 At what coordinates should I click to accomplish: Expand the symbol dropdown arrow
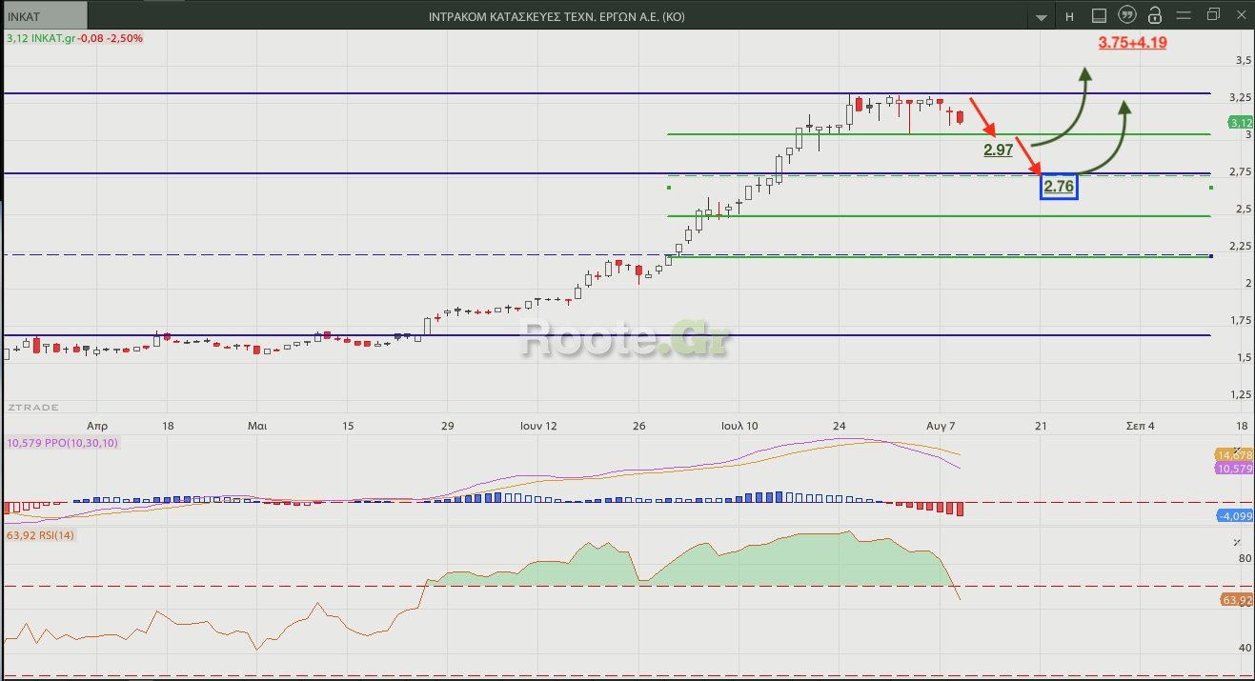click(1041, 17)
